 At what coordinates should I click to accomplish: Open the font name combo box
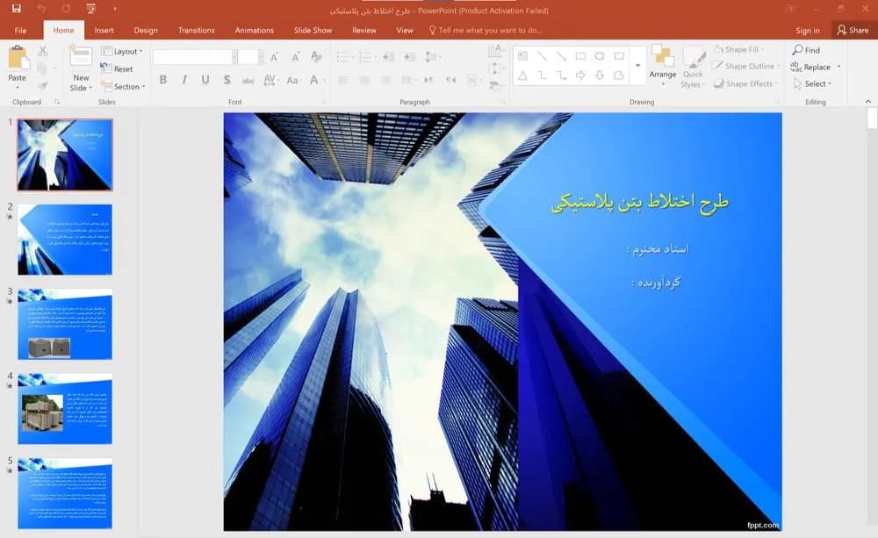tap(195, 56)
